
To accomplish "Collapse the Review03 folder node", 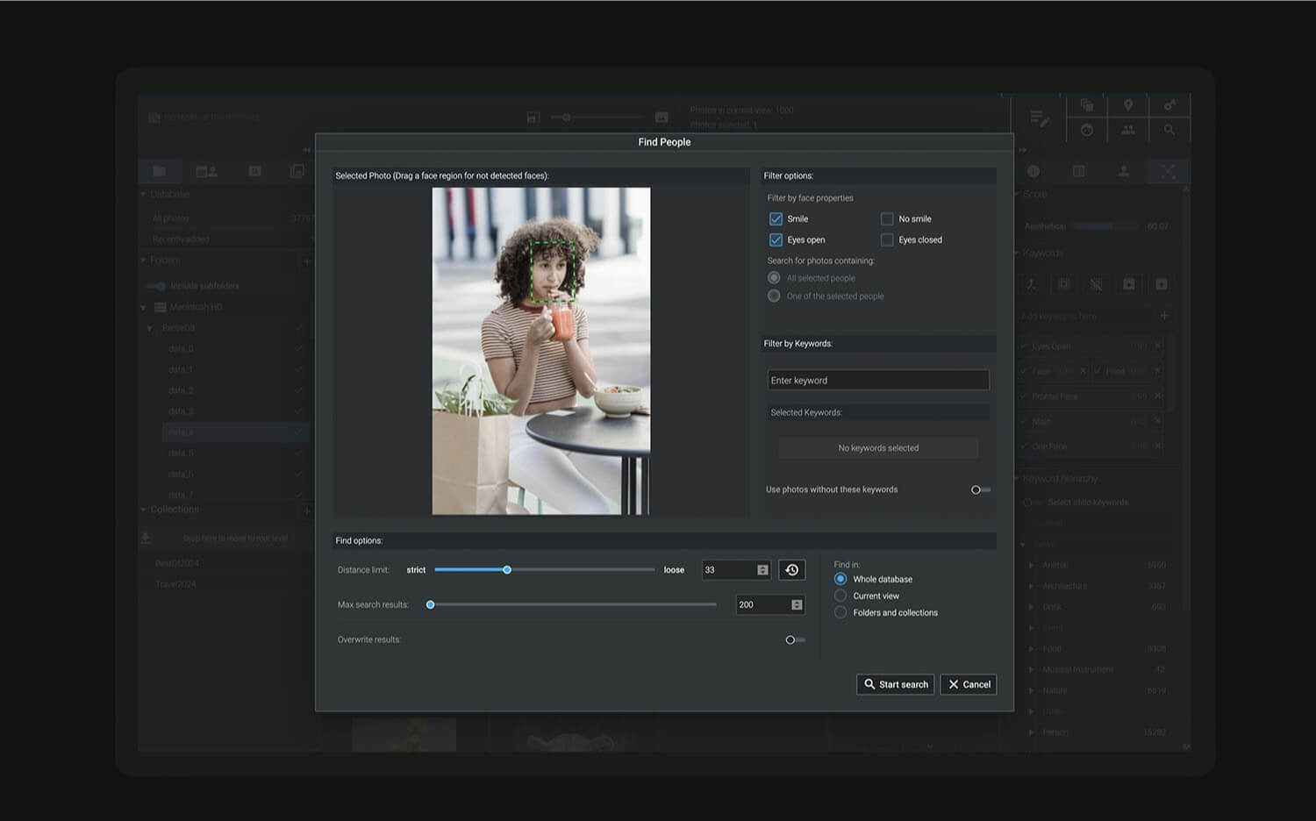I will coord(150,328).
